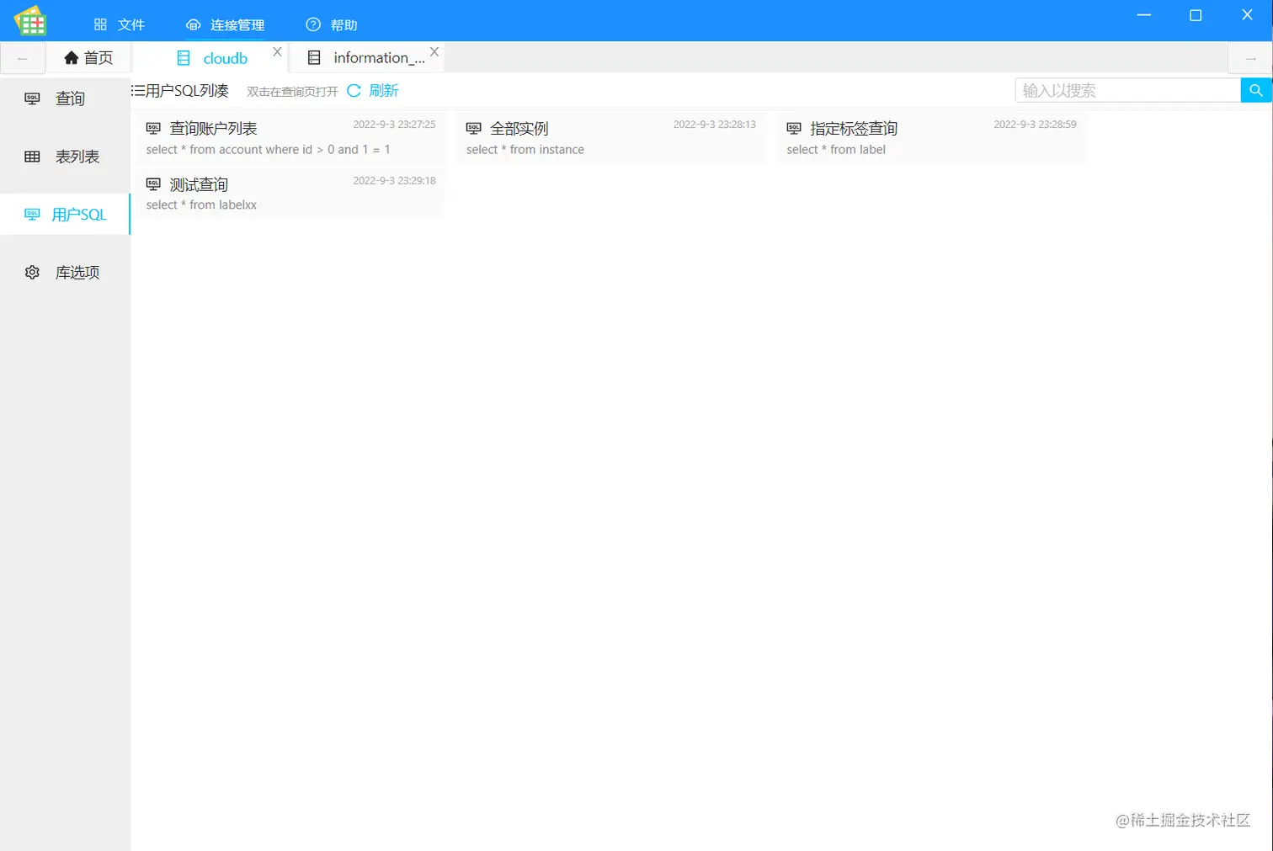1273x851 pixels.
Task: Click the SQL icon on 测试查询
Action: tap(153, 183)
